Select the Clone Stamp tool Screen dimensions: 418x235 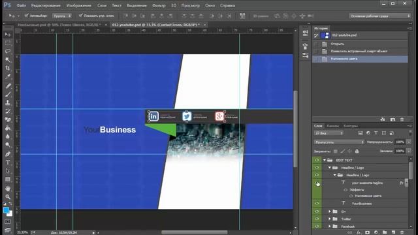pyautogui.click(x=8, y=102)
